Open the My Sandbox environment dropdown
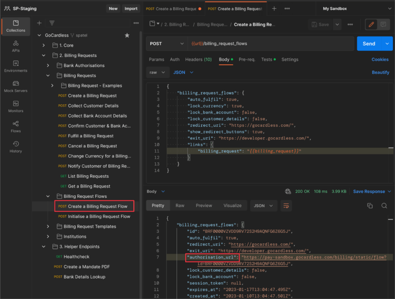This screenshot has width=395, height=299. tap(356, 9)
